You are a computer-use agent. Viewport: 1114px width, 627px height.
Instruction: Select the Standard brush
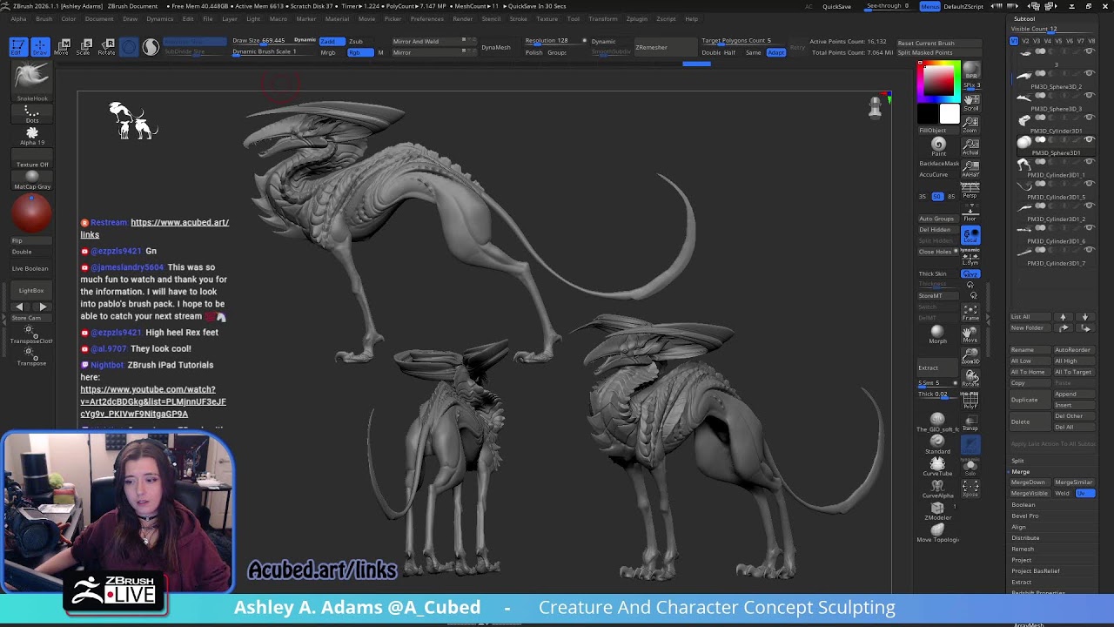point(937,444)
